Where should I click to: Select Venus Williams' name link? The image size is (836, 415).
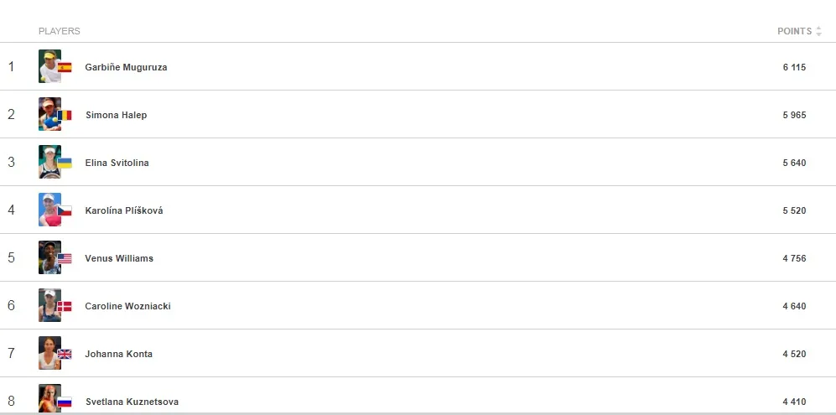[119, 259]
